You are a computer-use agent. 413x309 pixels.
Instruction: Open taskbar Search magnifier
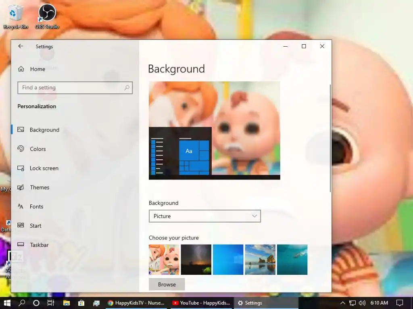[22, 303]
